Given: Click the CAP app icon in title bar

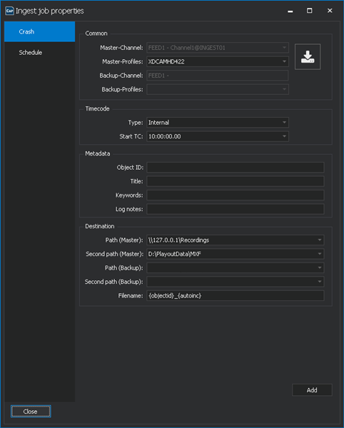Looking at the screenshot, I should point(9,11).
